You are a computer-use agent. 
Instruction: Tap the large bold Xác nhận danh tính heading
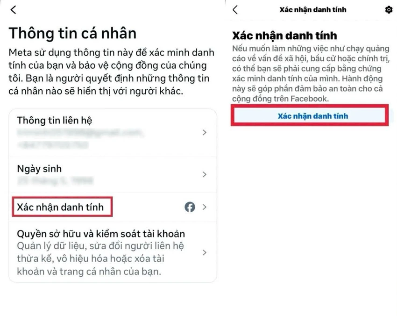pyautogui.click(x=284, y=36)
